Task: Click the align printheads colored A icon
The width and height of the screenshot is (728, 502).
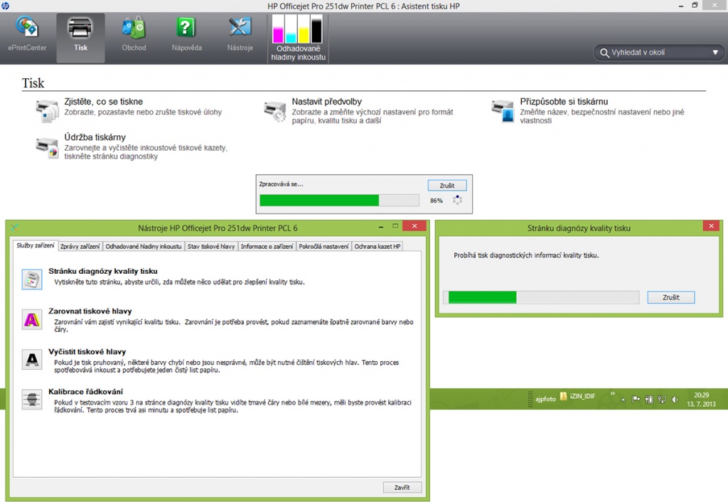Action: point(31,319)
